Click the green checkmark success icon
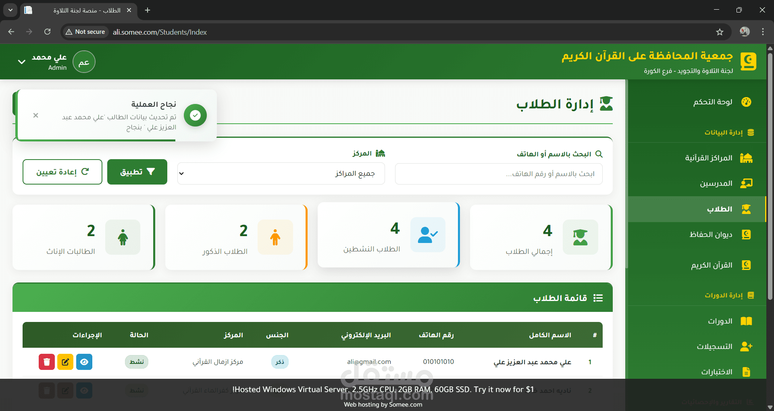774x411 pixels. pos(196,115)
